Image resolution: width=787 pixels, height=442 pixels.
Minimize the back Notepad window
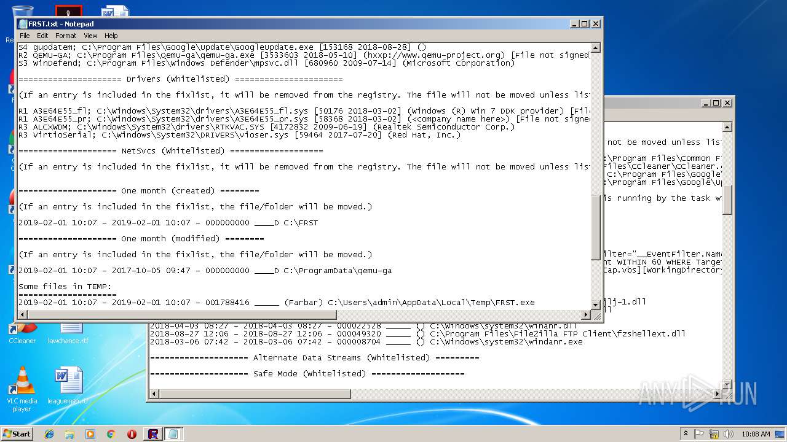(706, 103)
